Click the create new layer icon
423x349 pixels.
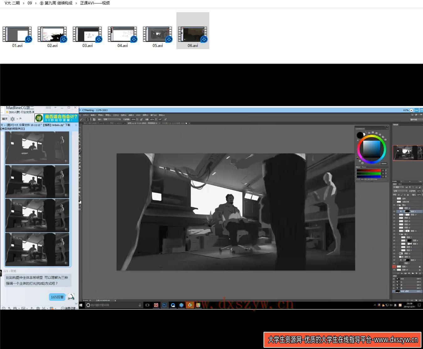coord(416,274)
